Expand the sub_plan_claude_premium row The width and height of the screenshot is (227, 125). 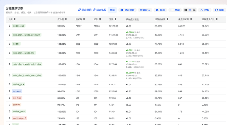(10, 35)
